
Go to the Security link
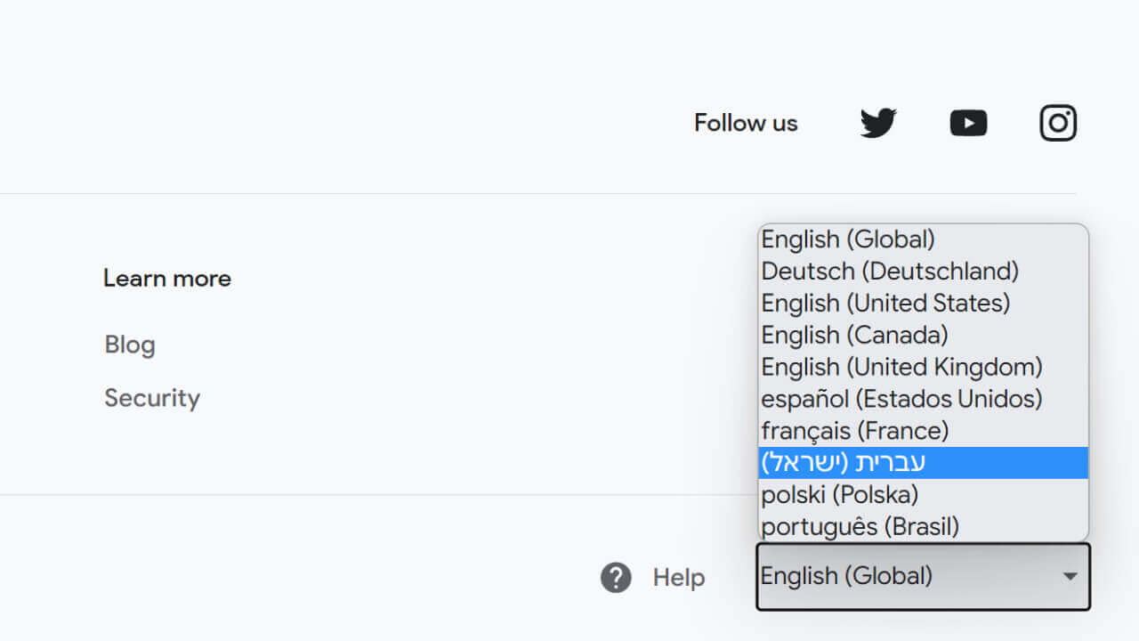point(152,398)
